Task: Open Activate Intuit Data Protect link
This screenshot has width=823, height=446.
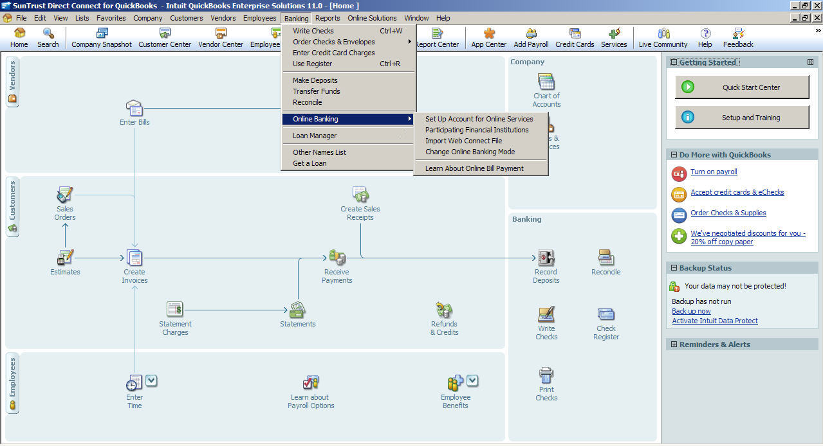Action: [715, 321]
